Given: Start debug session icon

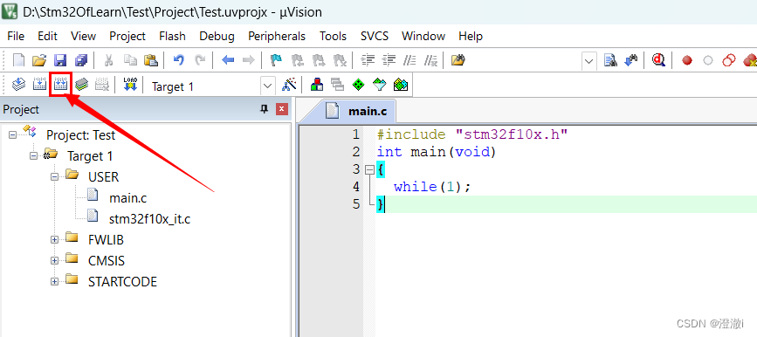Looking at the screenshot, I should click(x=658, y=60).
